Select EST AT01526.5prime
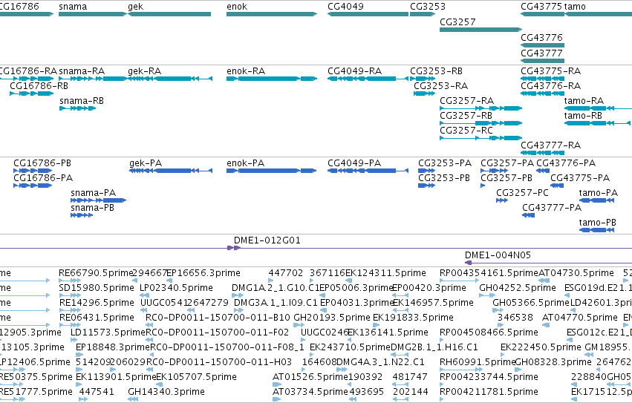632x403 pixels. (310, 377)
